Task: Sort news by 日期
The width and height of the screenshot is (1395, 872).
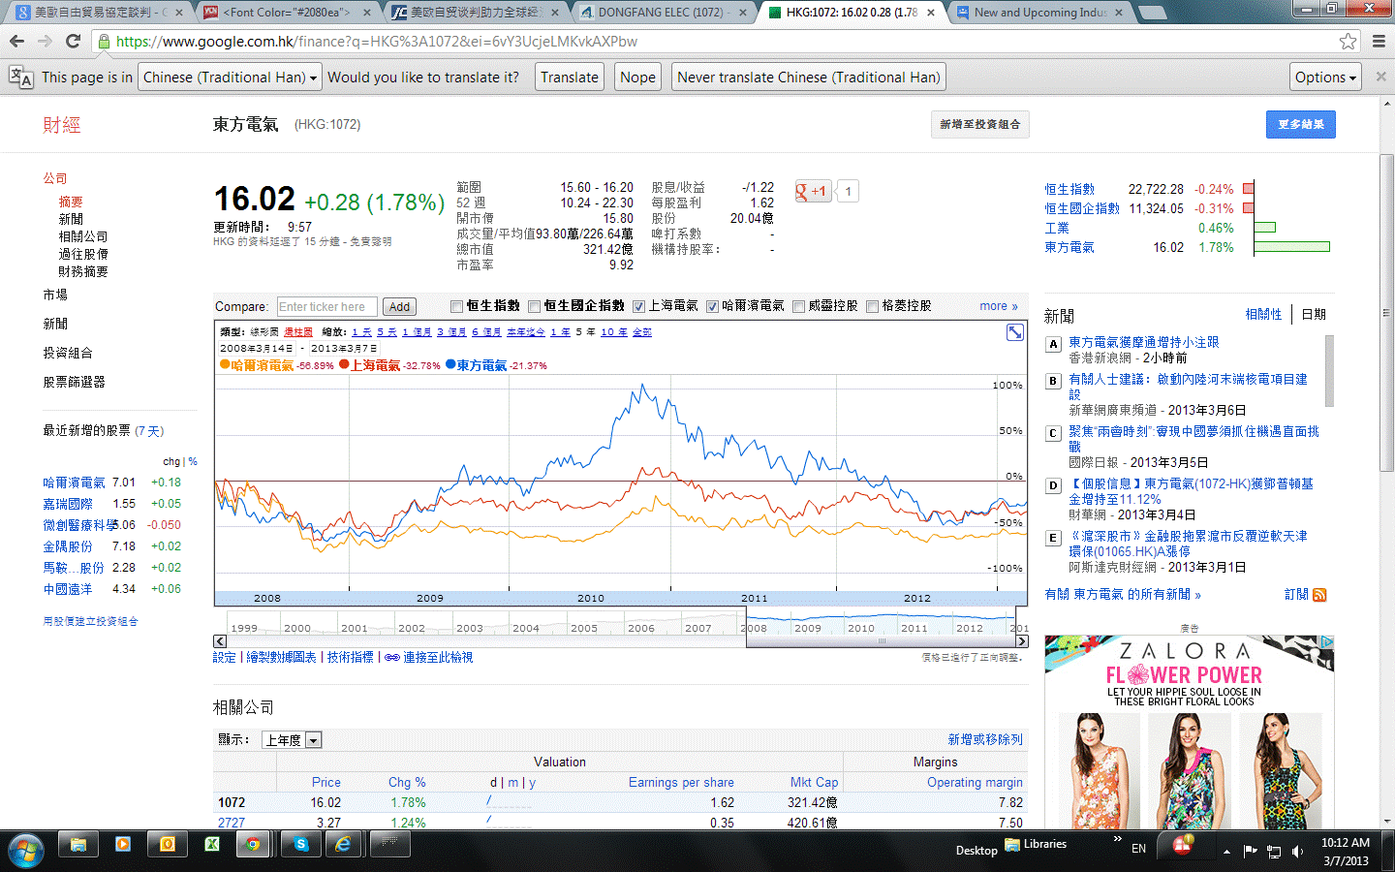Action: coord(1314,314)
